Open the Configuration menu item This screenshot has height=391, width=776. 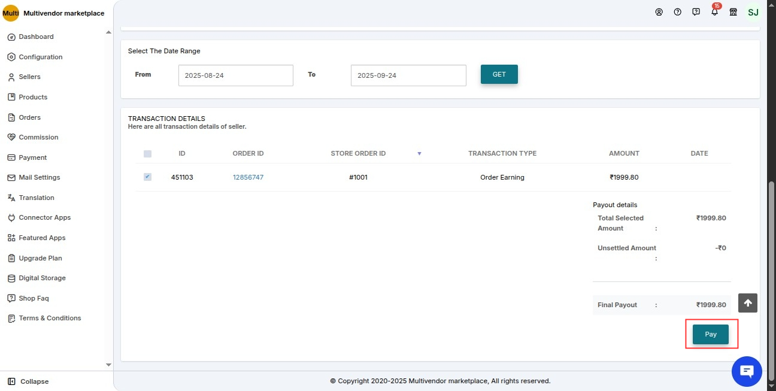point(40,57)
